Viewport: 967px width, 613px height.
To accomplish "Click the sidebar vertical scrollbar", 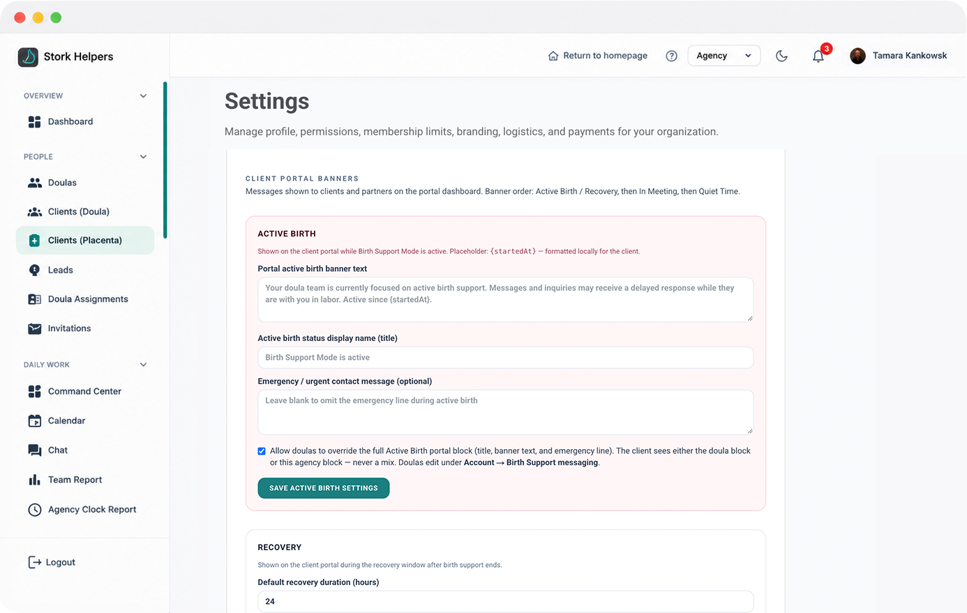I will coord(165,160).
